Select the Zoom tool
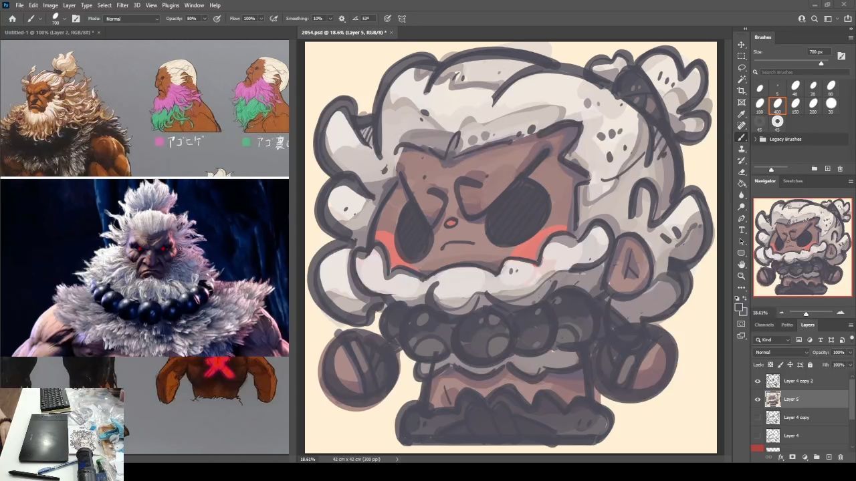The width and height of the screenshot is (856, 481). coord(741,276)
